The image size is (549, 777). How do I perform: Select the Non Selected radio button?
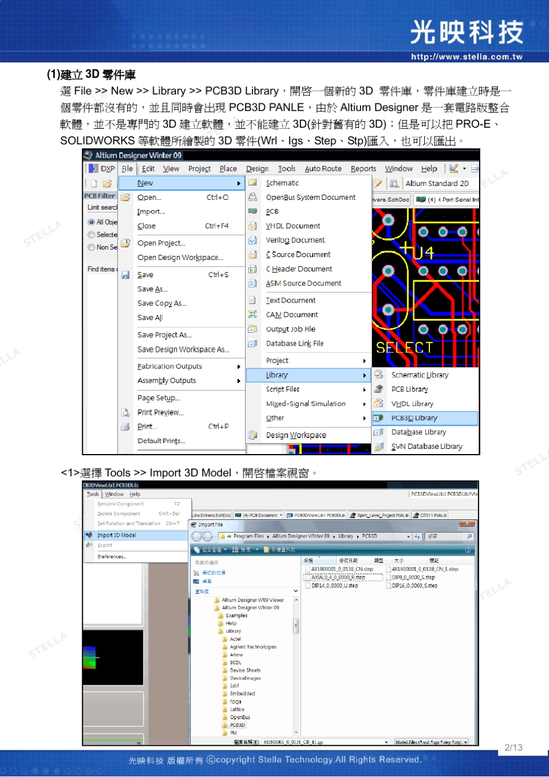tap(91, 247)
